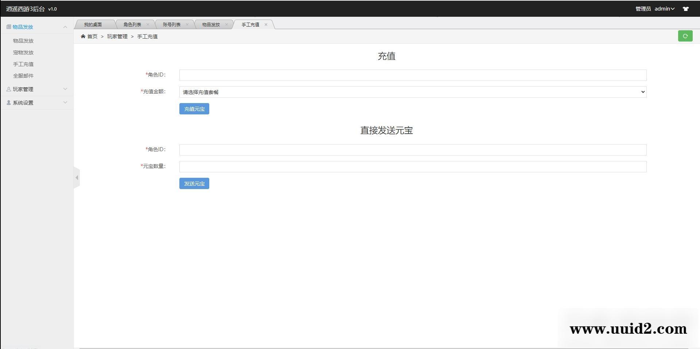Click the 充值元宝 button

pyautogui.click(x=194, y=109)
